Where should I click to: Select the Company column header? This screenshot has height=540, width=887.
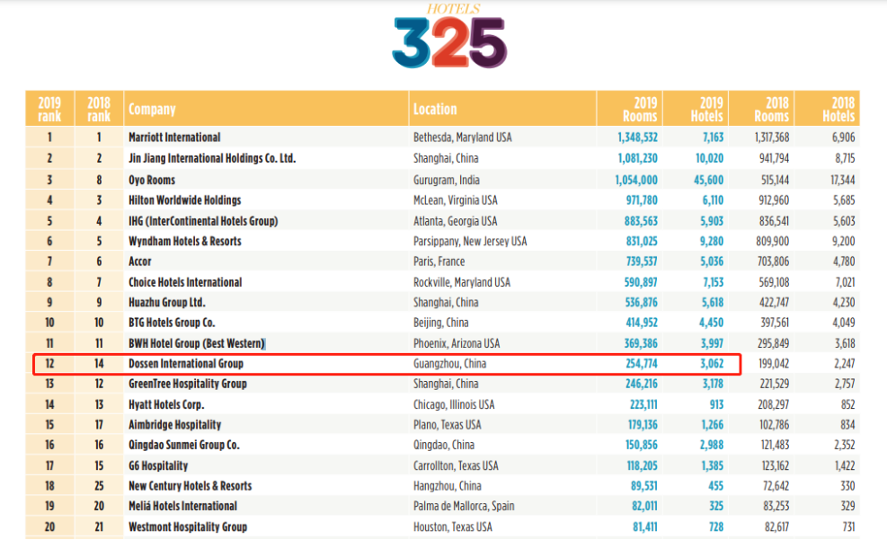point(152,110)
